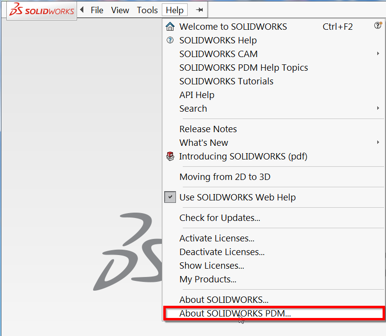Image resolution: width=386 pixels, height=336 pixels.
Task: Choose Check for Updates...
Action: click(220, 218)
